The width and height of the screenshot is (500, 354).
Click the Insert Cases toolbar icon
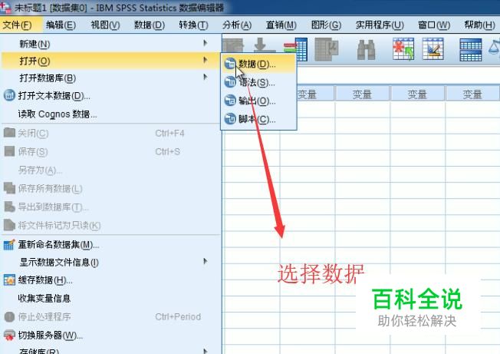click(403, 49)
